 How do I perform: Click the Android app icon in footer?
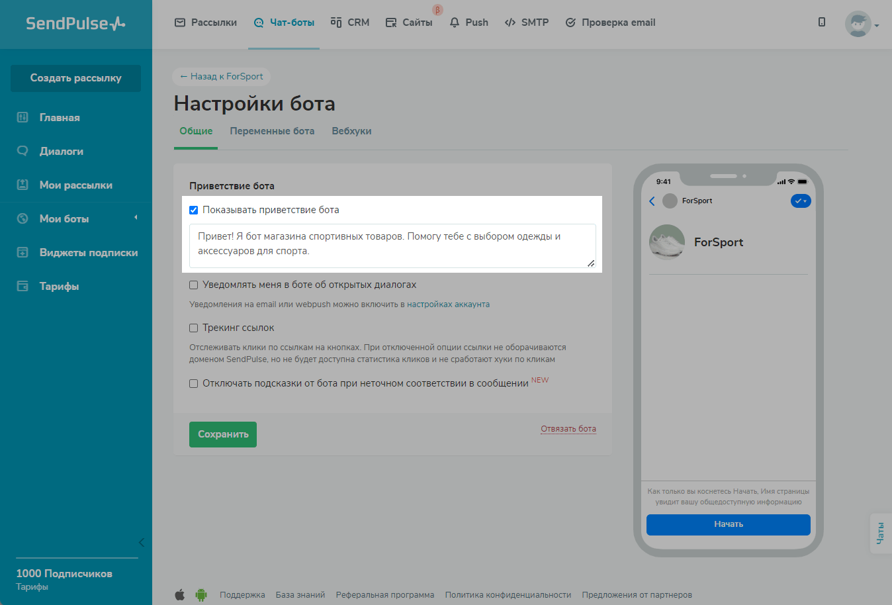click(201, 594)
